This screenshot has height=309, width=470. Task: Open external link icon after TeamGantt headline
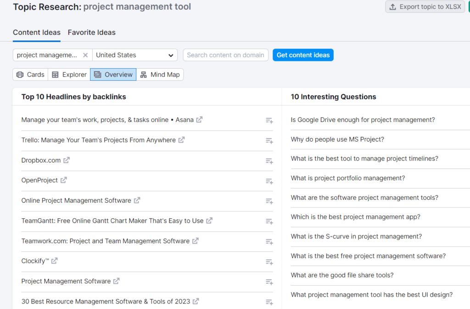tap(209, 221)
